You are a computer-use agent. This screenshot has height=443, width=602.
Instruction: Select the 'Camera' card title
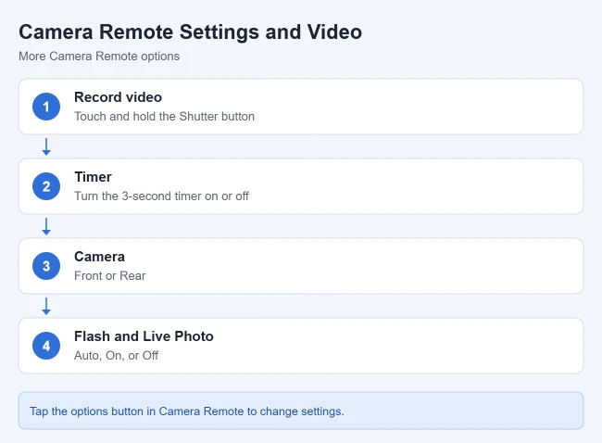point(99,257)
